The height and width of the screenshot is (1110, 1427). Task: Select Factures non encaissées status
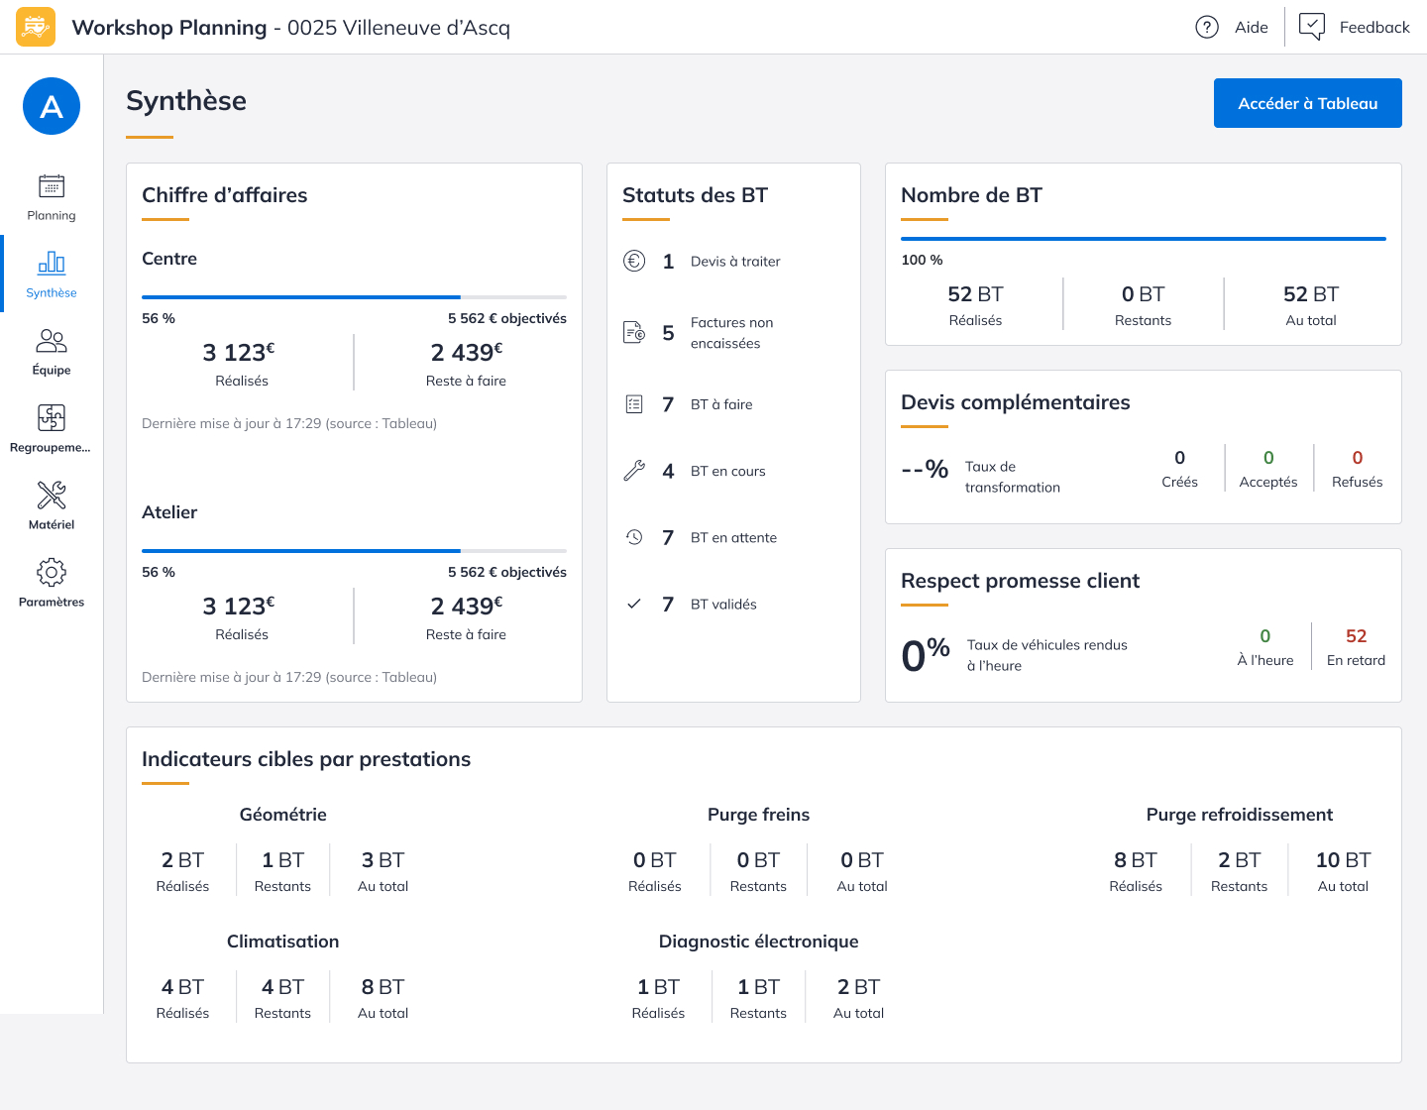click(731, 333)
